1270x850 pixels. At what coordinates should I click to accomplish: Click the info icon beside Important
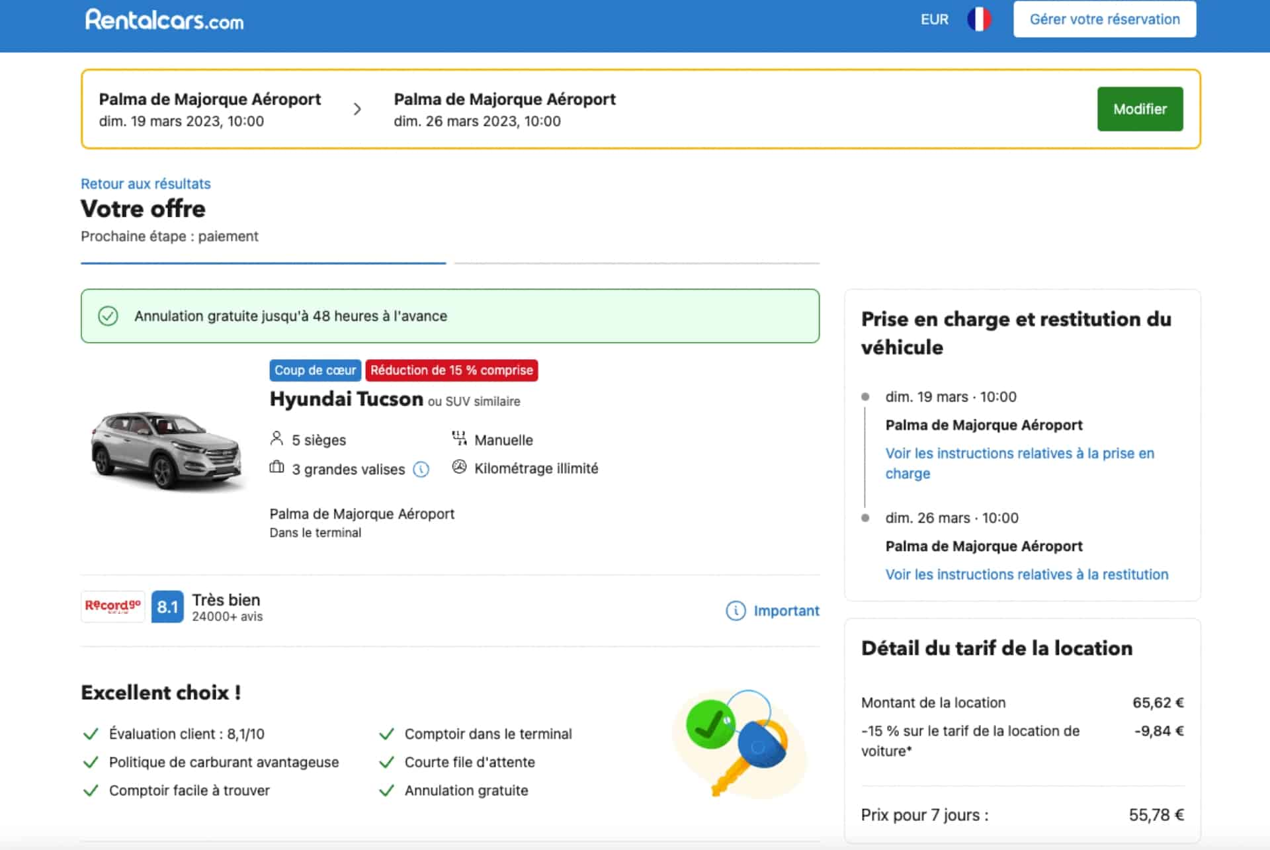(x=736, y=611)
